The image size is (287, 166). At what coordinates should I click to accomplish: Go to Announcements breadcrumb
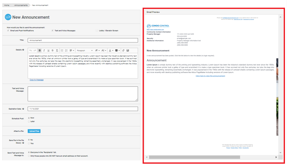coord(21,5)
